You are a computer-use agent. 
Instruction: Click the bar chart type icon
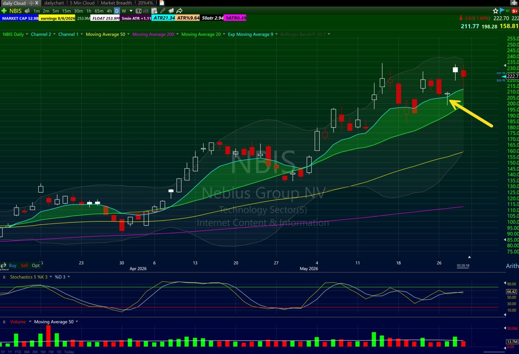[146, 11]
